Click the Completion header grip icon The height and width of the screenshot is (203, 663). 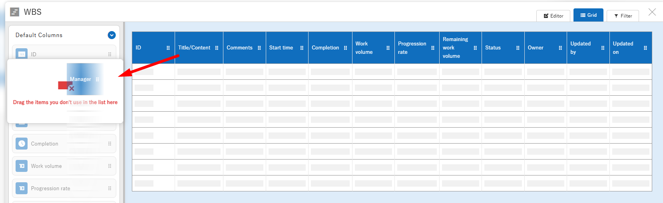345,48
